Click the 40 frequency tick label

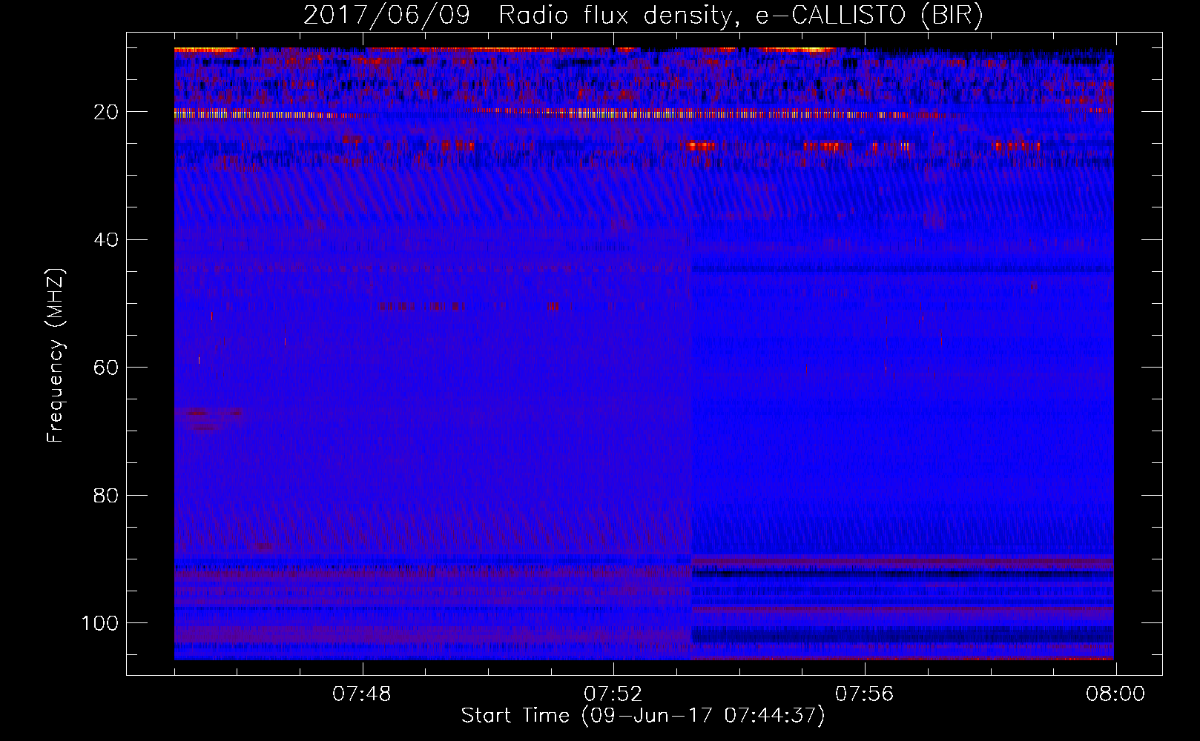click(106, 239)
